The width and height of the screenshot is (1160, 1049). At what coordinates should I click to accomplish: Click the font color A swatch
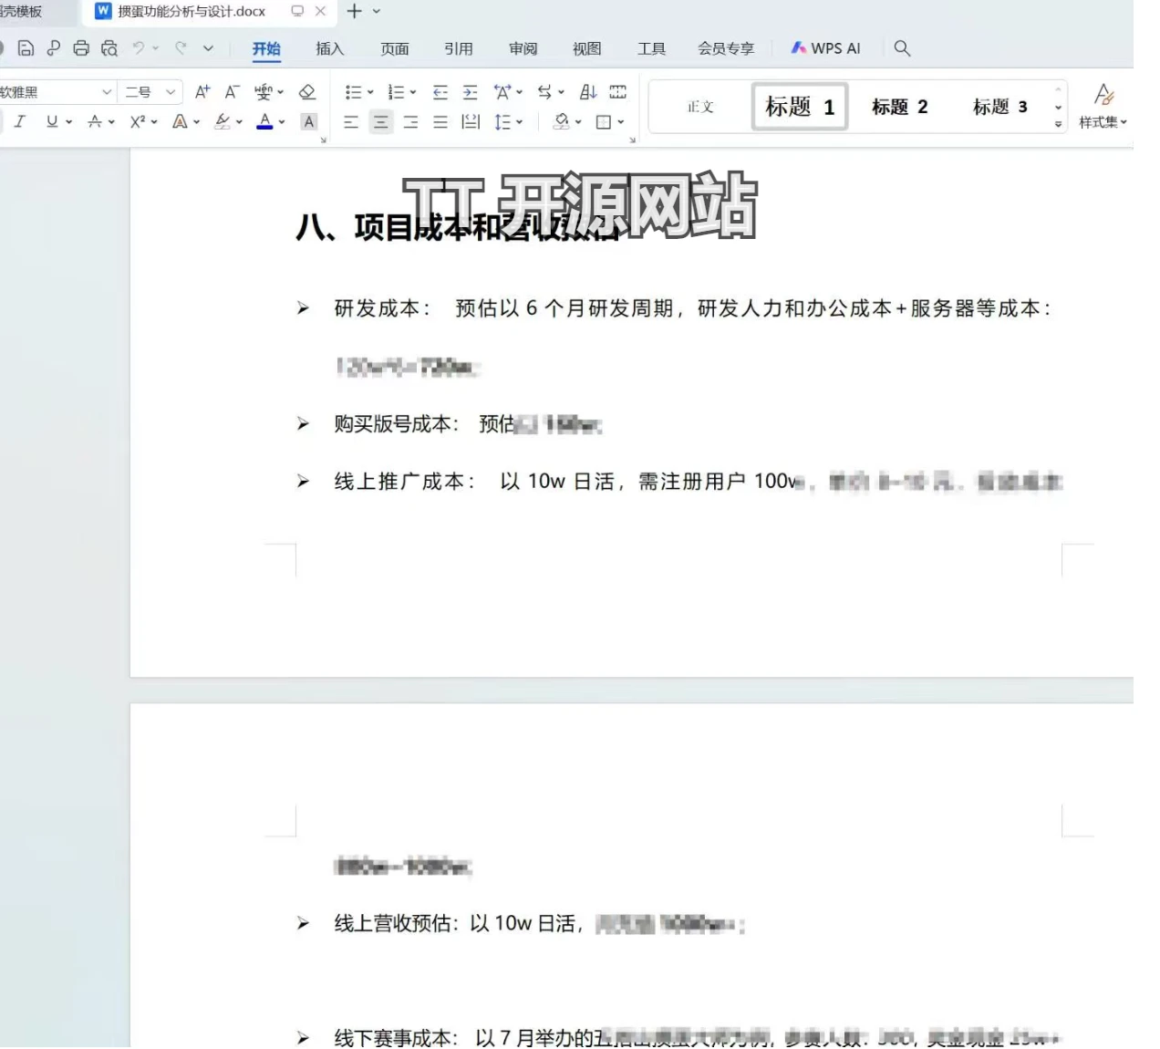point(264,121)
